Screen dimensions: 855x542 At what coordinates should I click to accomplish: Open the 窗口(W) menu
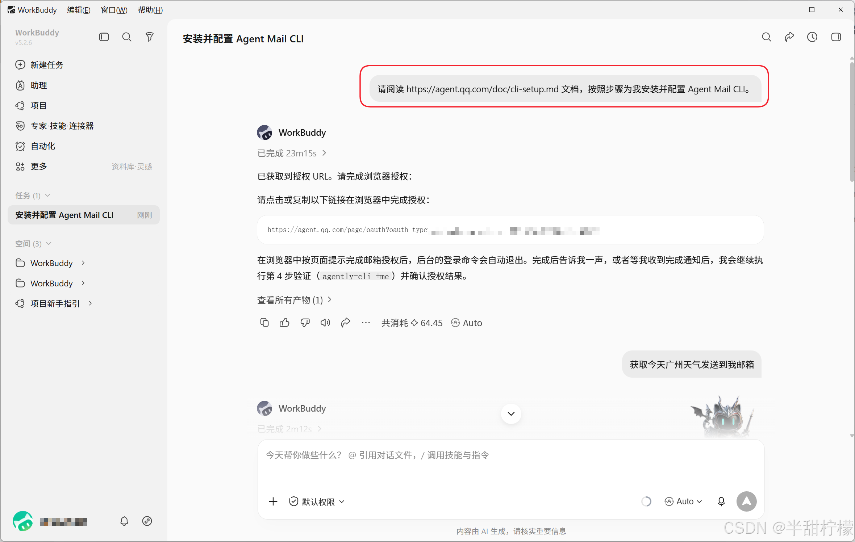[x=114, y=10]
